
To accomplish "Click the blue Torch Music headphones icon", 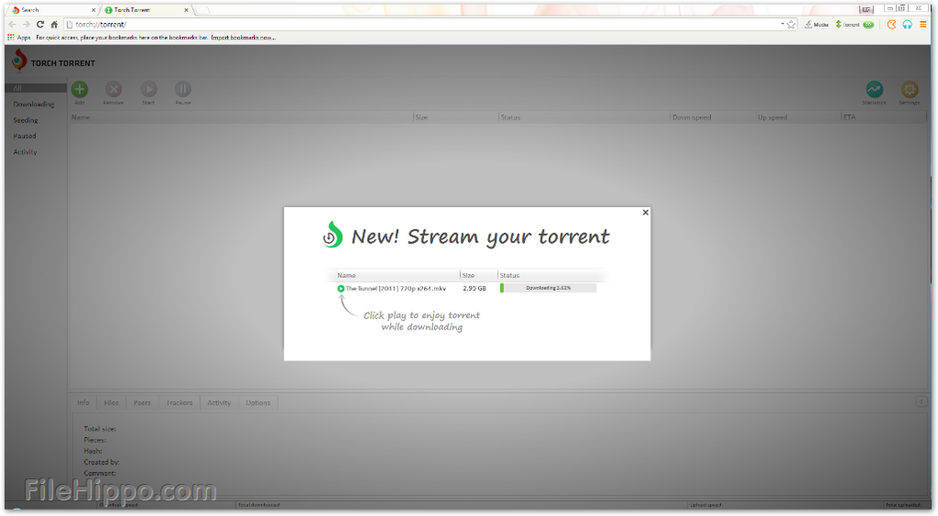I will pos(908,25).
